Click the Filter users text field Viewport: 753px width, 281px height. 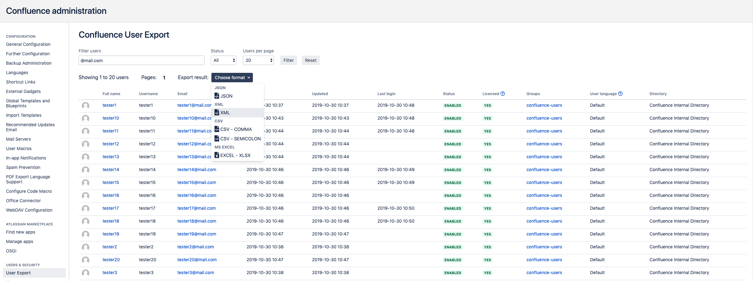coord(141,60)
